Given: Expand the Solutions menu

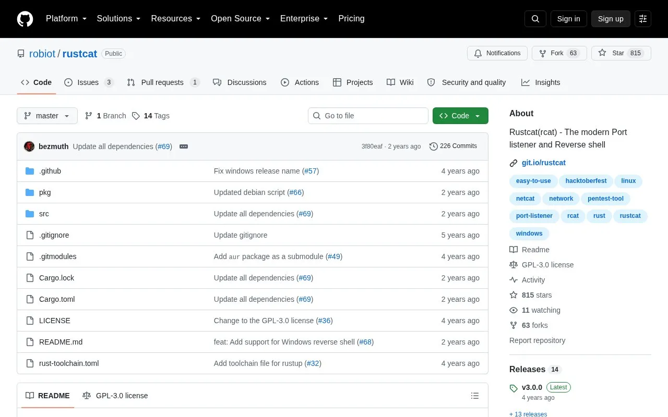Looking at the screenshot, I should point(119,19).
